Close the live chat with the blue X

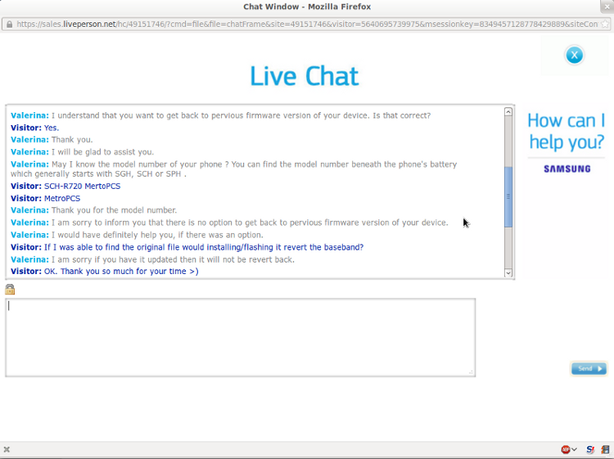point(574,55)
